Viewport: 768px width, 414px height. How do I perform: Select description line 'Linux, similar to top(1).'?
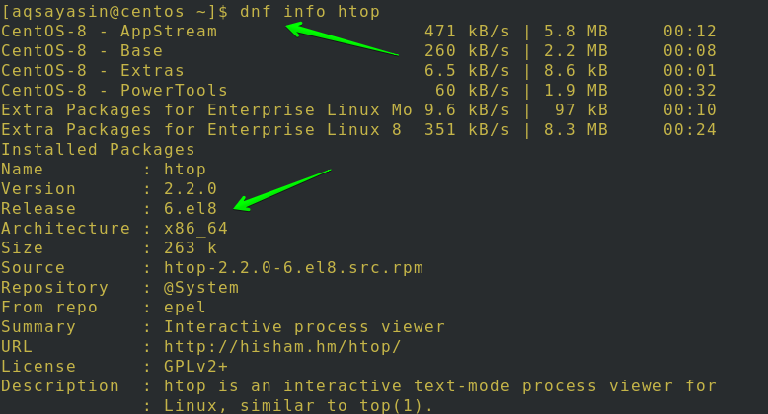tap(299, 406)
